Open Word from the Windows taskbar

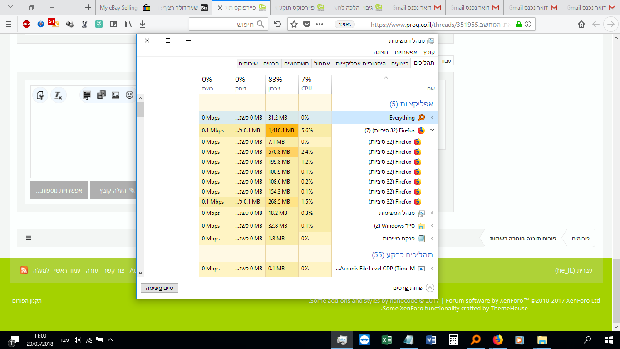pos(431,339)
